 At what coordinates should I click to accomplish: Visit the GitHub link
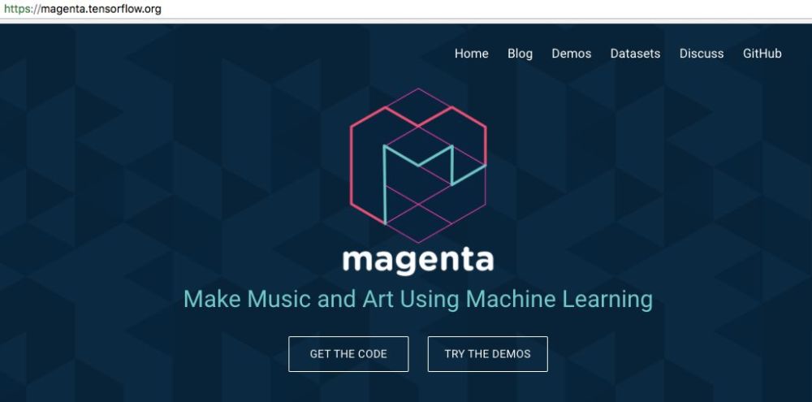point(762,54)
